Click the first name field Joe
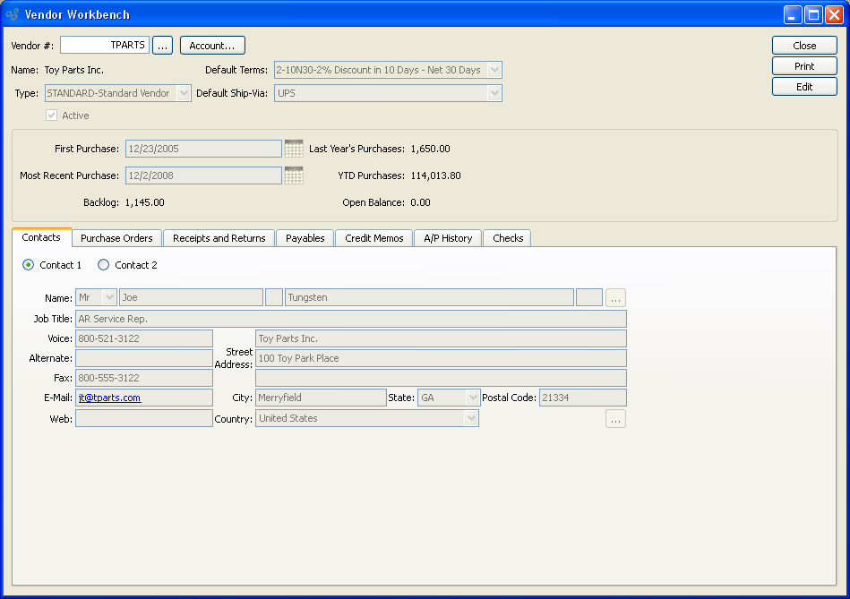The image size is (850, 599). pyautogui.click(x=191, y=297)
